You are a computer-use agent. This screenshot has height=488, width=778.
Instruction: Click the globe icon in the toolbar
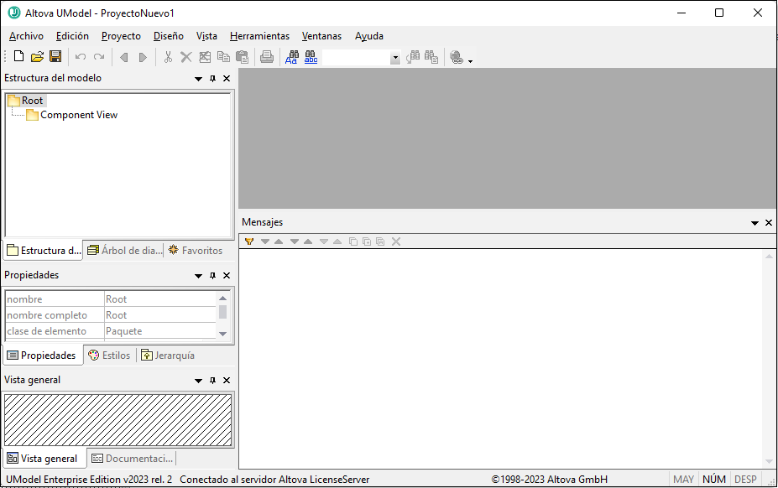coord(457,57)
